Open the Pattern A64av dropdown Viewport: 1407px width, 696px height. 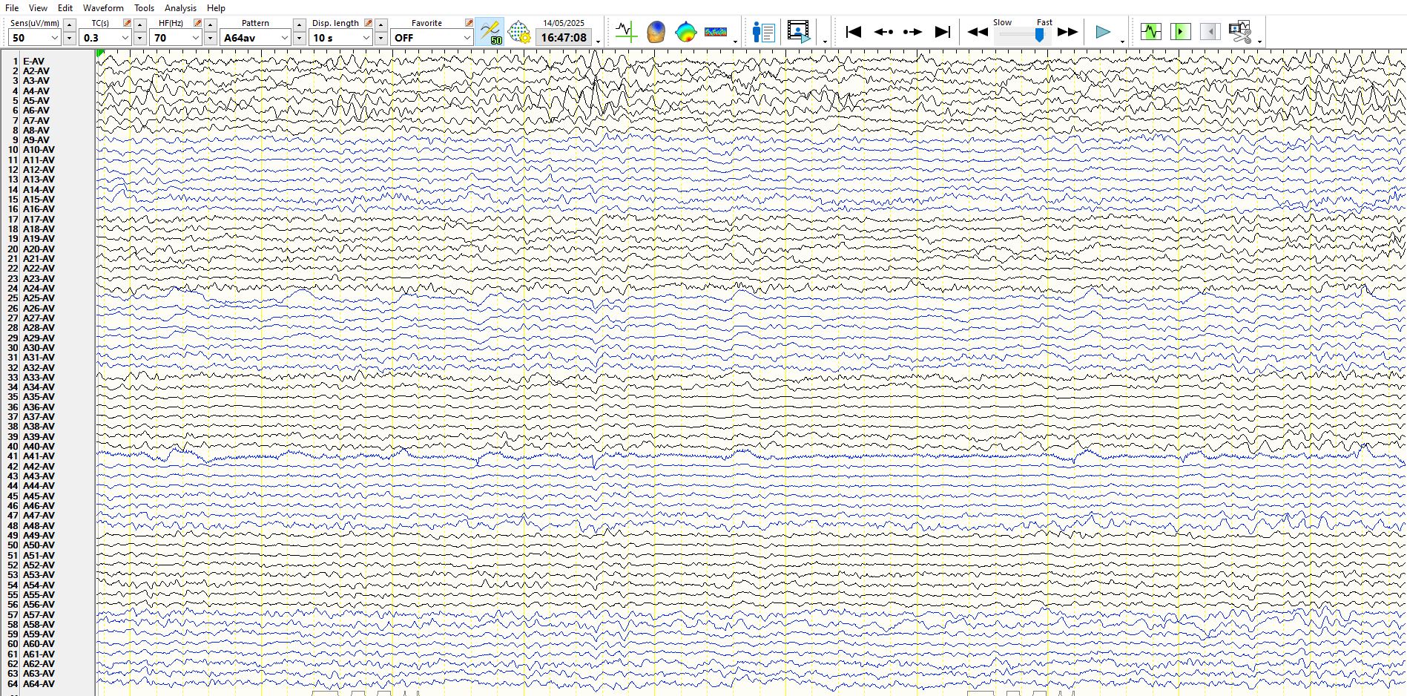[284, 38]
